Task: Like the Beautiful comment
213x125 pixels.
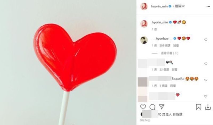Action: click(x=206, y=80)
